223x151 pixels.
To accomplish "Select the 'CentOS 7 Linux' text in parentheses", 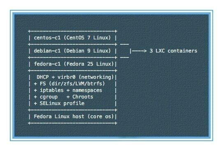I will click(x=87, y=38).
